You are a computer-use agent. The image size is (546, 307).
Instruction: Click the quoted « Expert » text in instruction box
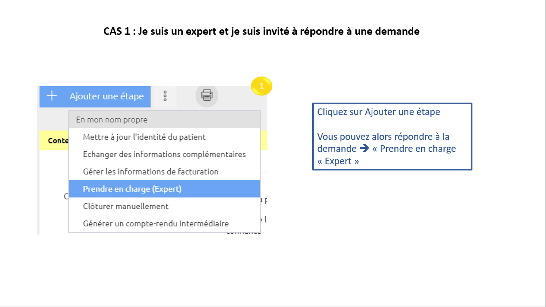(338, 161)
